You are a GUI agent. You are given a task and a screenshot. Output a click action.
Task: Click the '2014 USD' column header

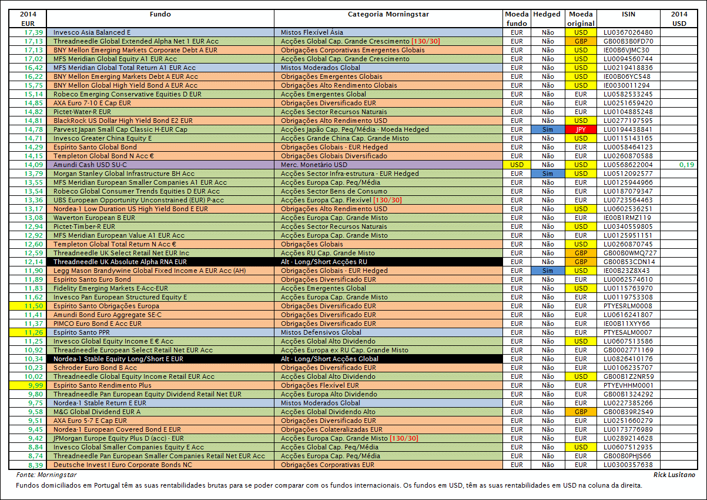pyautogui.click(x=679, y=18)
